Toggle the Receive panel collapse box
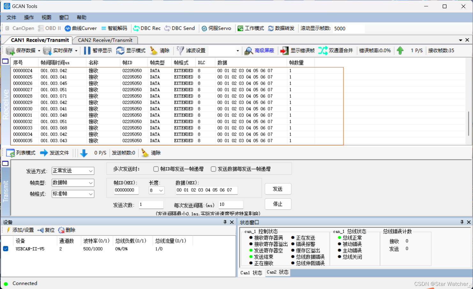This screenshot has width=473, height=289. point(5,61)
